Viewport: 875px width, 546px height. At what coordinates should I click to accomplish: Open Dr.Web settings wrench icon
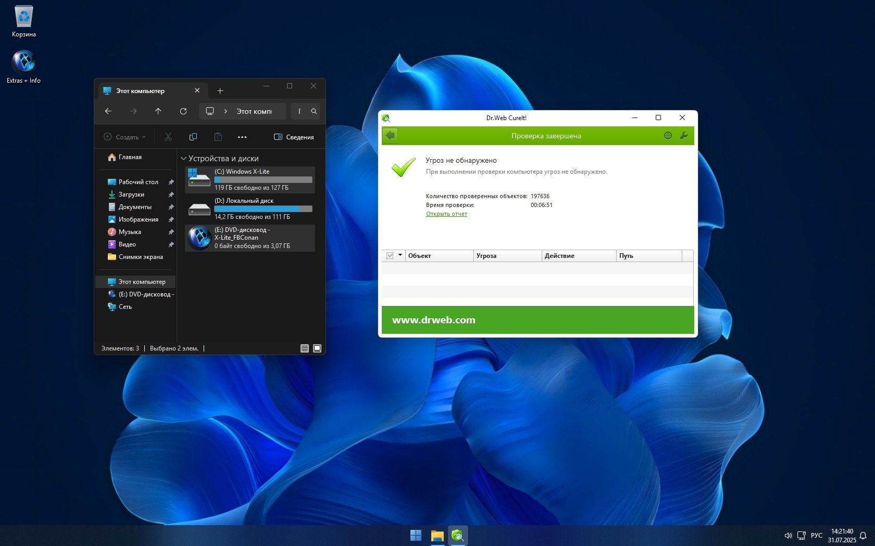684,136
